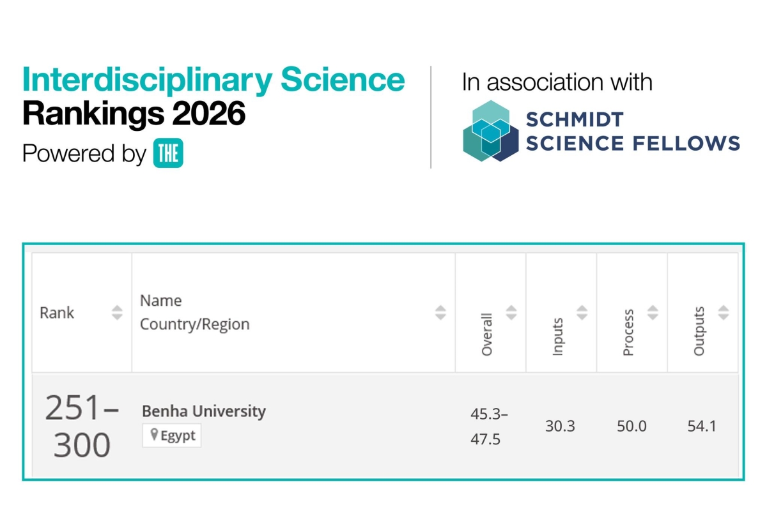Click the sort icon beside the Inputs column
The image size is (767, 528).
tap(582, 313)
